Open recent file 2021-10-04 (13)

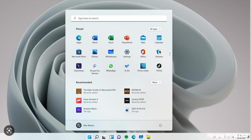(x=135, y=110)
